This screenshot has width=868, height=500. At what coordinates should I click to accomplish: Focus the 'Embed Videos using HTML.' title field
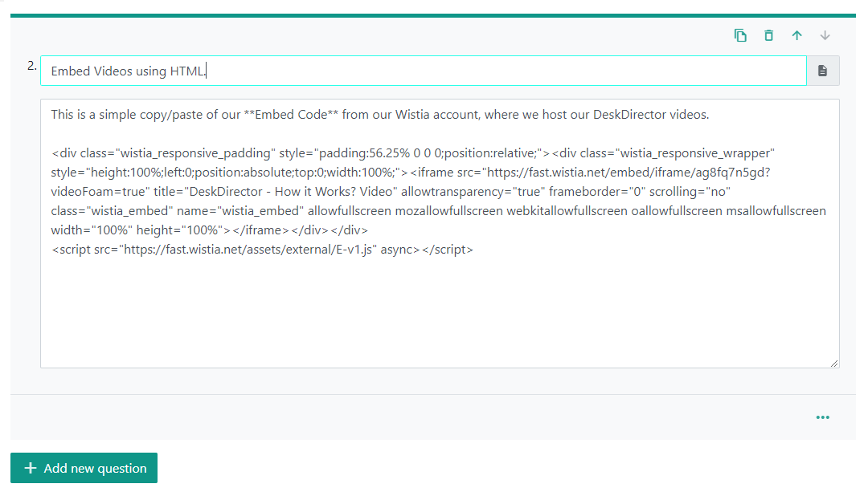[424, 71]
